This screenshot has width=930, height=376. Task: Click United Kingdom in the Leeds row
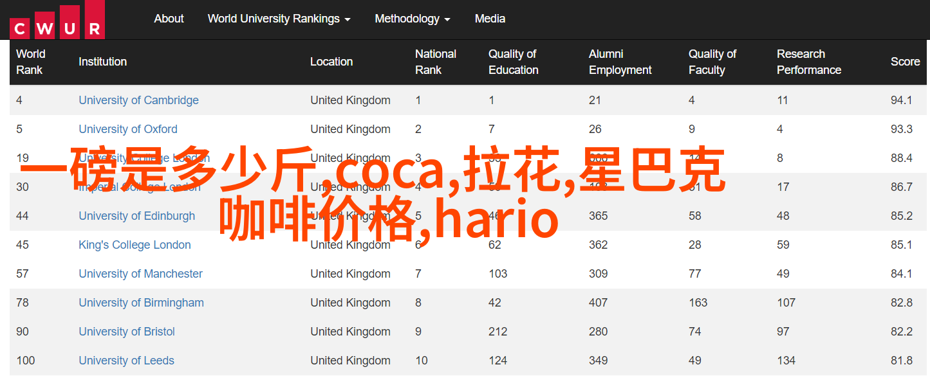pos(350,361)
